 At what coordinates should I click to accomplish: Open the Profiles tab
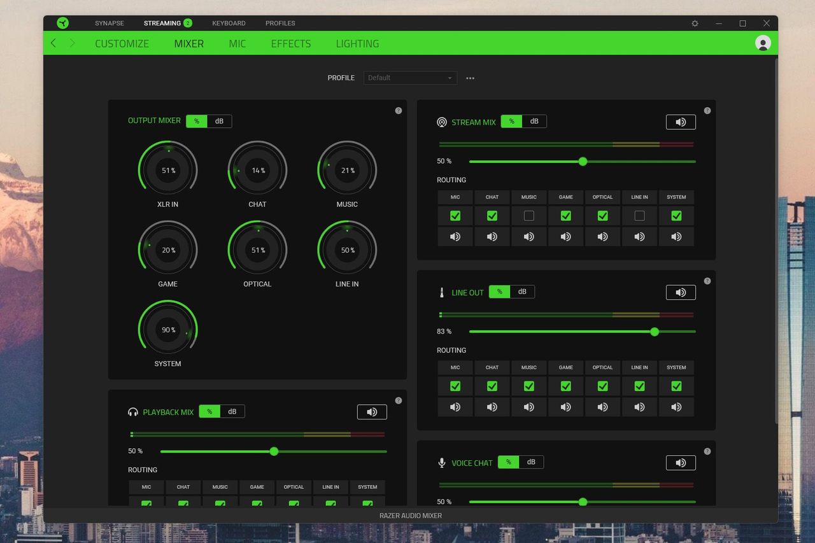280,24
